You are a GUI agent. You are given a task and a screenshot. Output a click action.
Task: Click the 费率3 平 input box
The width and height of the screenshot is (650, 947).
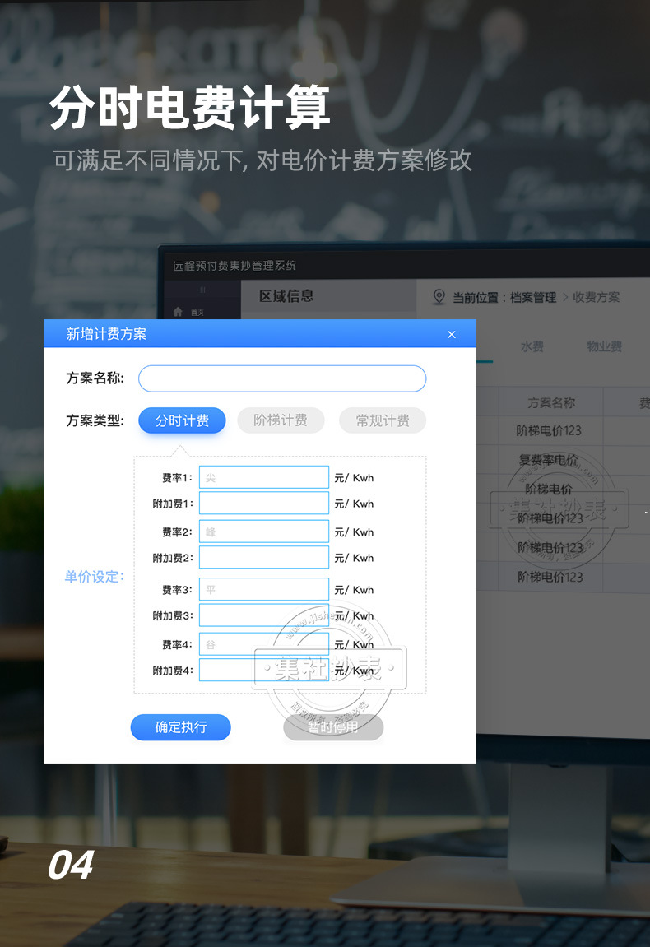point(264,589)
